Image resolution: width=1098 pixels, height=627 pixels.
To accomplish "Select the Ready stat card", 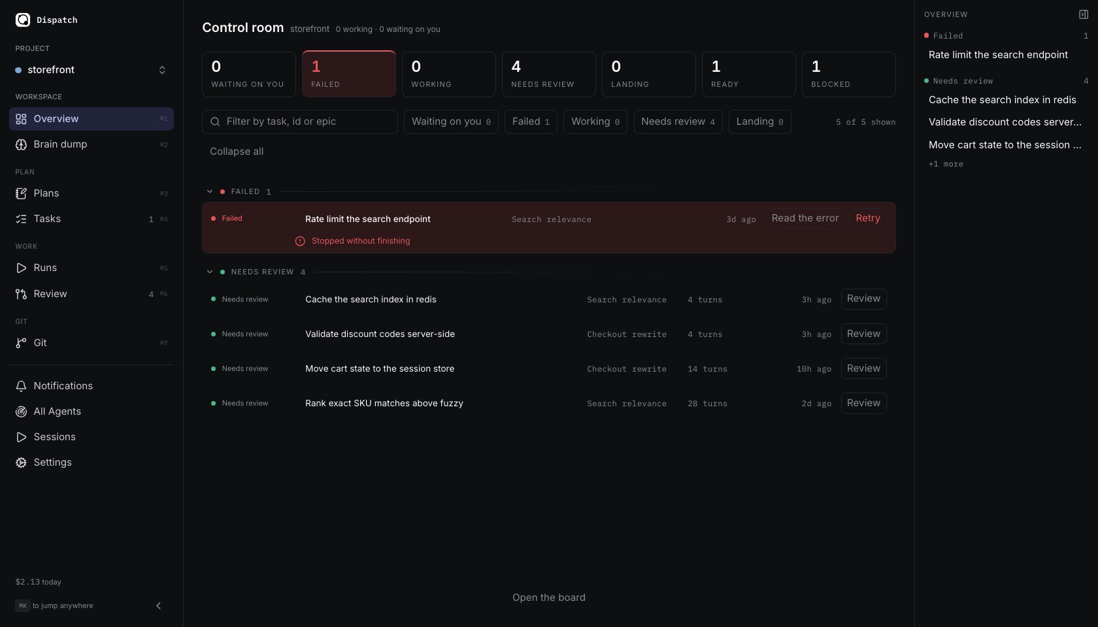I will pyautogui.click(x=749, y=74).
